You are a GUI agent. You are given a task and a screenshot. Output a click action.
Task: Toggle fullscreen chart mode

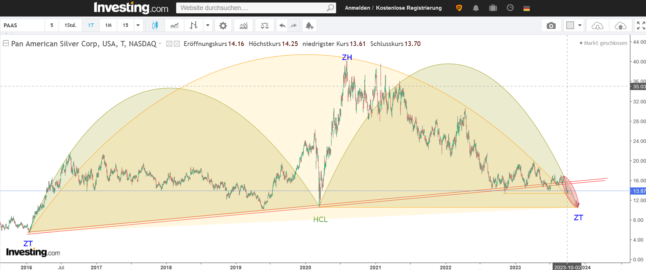(x=641, y=25)
